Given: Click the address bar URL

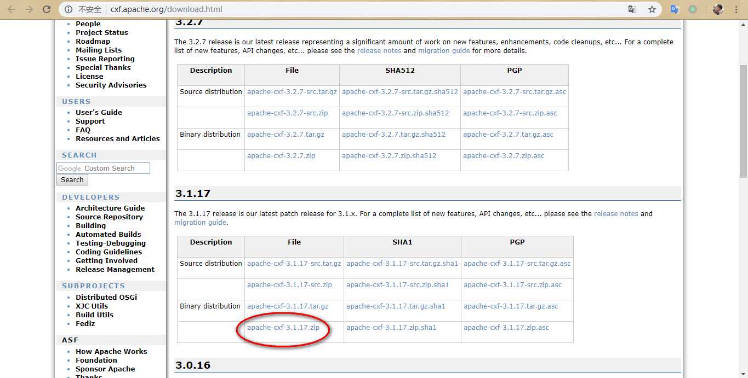Looking at the screenshot, I should 166,9.
